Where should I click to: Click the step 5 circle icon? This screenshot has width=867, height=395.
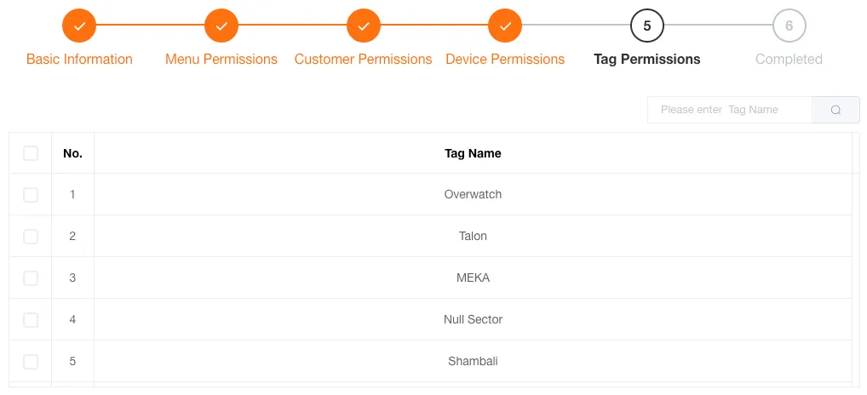[647, 26]
